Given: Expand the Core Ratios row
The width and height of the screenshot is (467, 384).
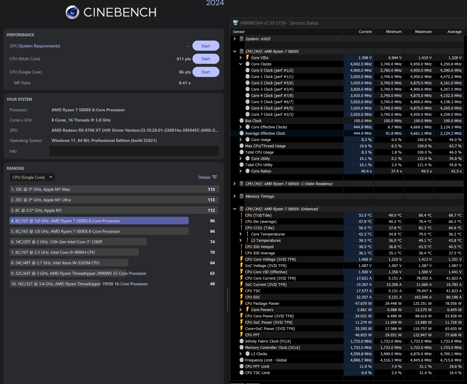Looking at the screenshot, I should point(241,171).
